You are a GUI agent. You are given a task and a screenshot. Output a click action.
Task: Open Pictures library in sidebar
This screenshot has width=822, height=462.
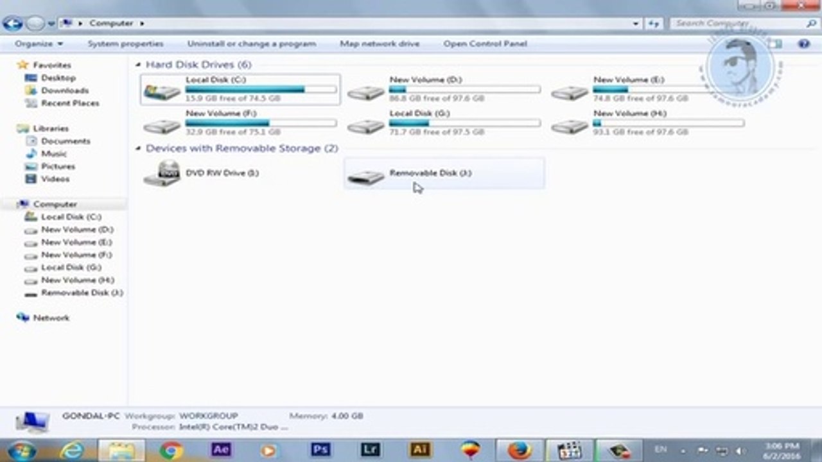[58, 167]
